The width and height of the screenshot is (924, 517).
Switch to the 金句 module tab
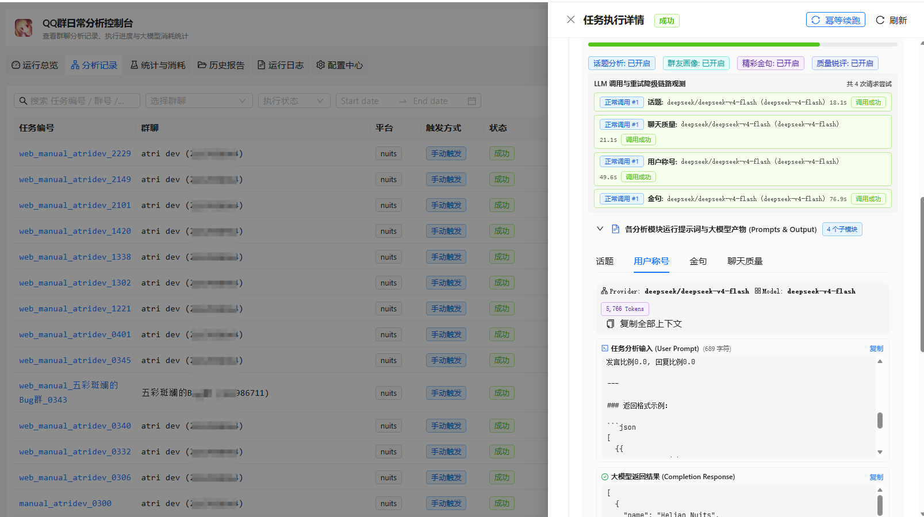coord(698,261)
